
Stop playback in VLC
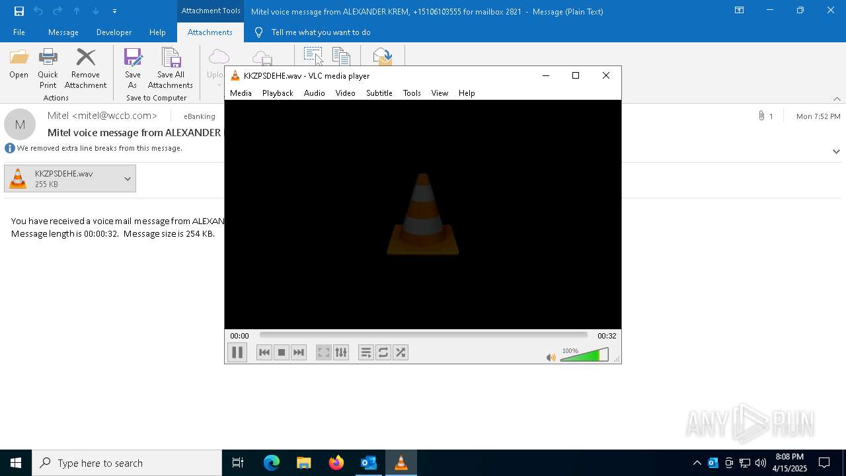(282, 352)
